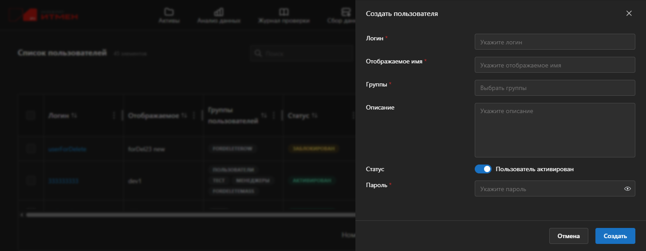Check the select-all checkbox in table header
This screenshot has height=251, width=646.
tap(31, 115)
